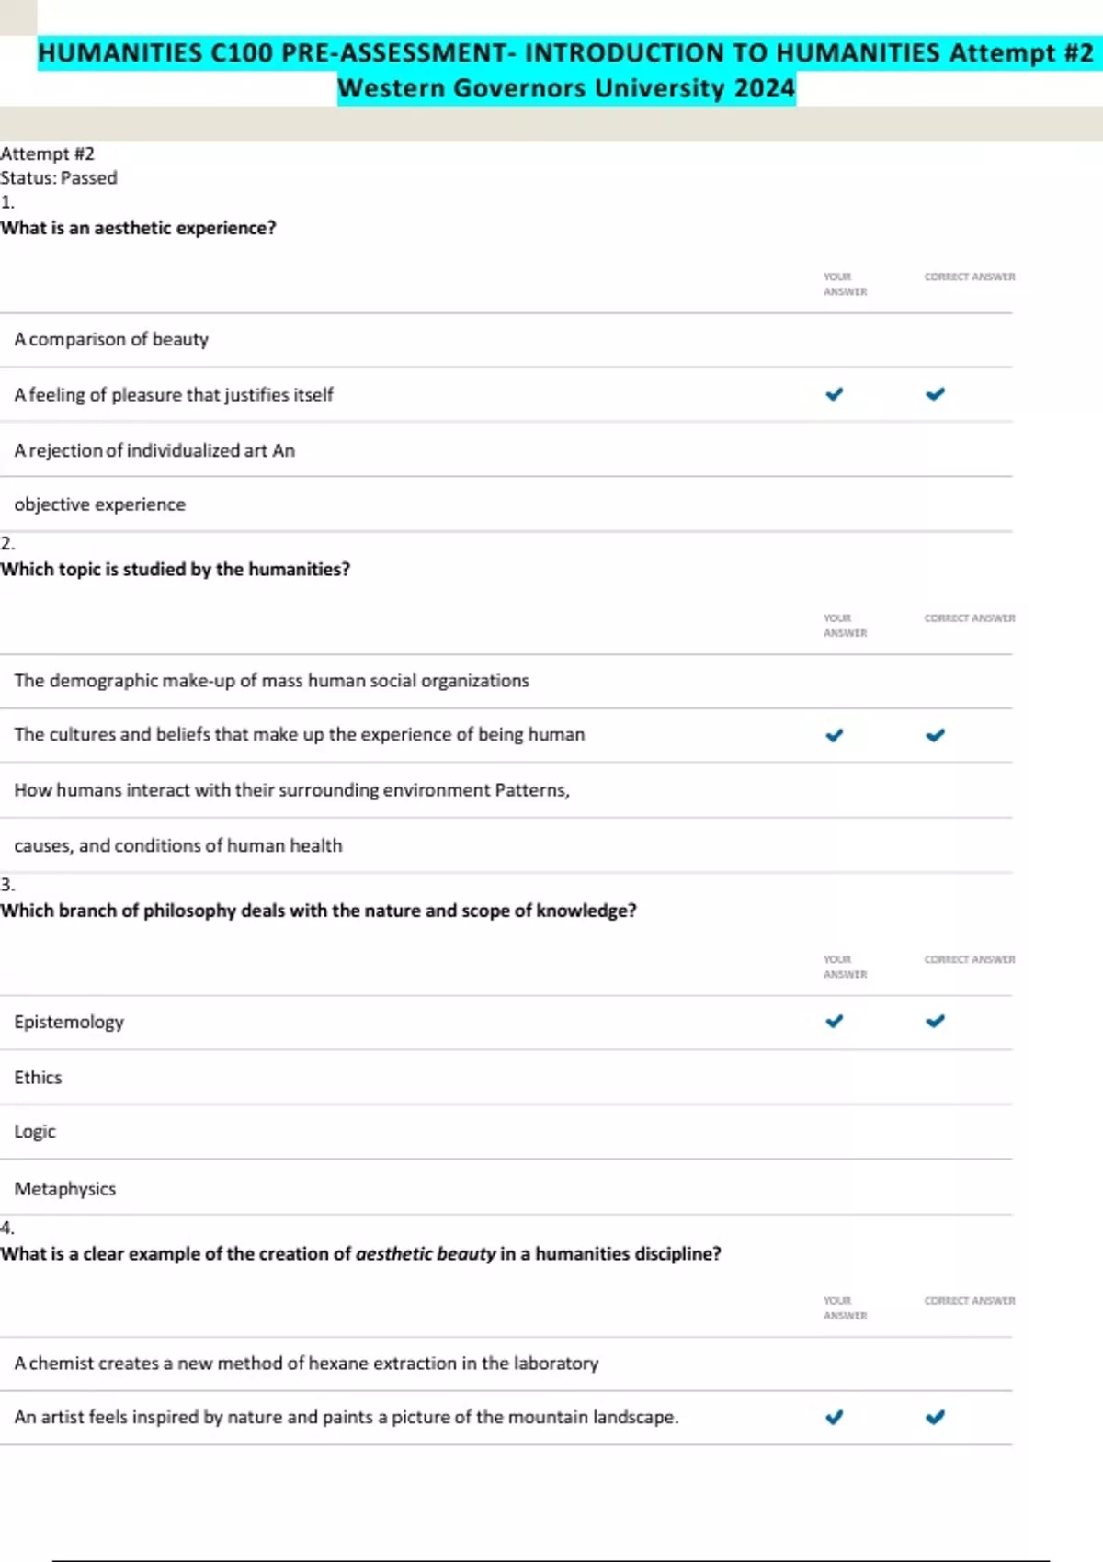Click the highlighted 'HUMANITIES C100 PRE-ASSESSMENT' title
Viewport: 1103px width, 1562px height.
pyautogui.click(x=565, y=53)
